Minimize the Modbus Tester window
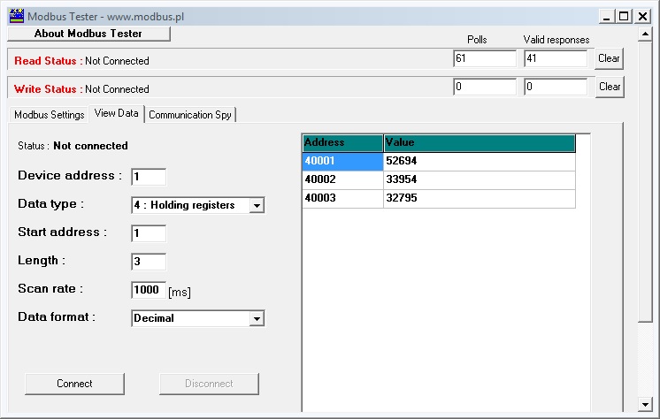The height and width of the screenshot is (419, 660). [x=606, y=17]
